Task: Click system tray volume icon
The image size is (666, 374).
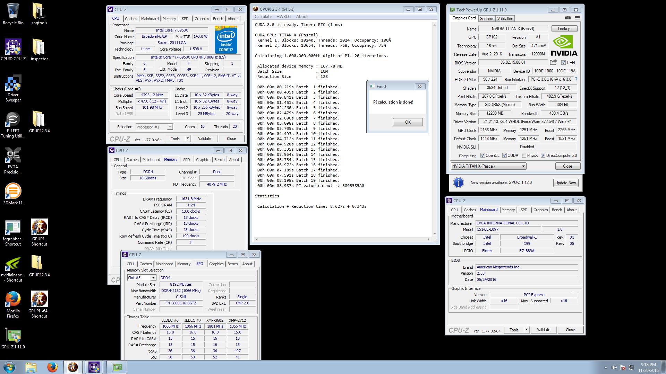Action: (x=614, y=367)
